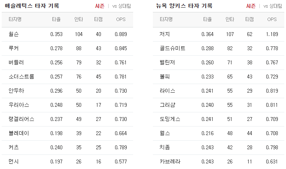Open 소더스트롬 batter row
Viewport: 286px width, 169px height.
67,77
